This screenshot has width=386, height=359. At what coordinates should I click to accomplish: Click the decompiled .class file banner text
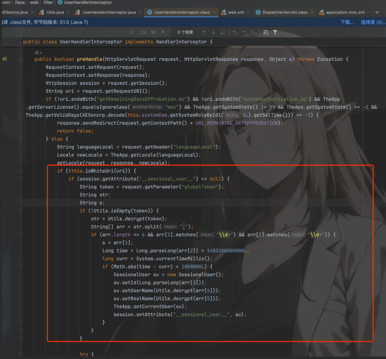pos(45,22)
